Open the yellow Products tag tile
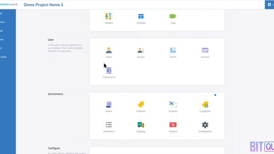274x154 pixels. [x=141, y=107]
